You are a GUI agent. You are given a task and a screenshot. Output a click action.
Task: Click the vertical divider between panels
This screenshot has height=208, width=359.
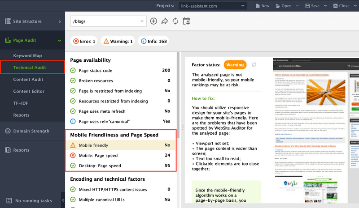[183, 127]
